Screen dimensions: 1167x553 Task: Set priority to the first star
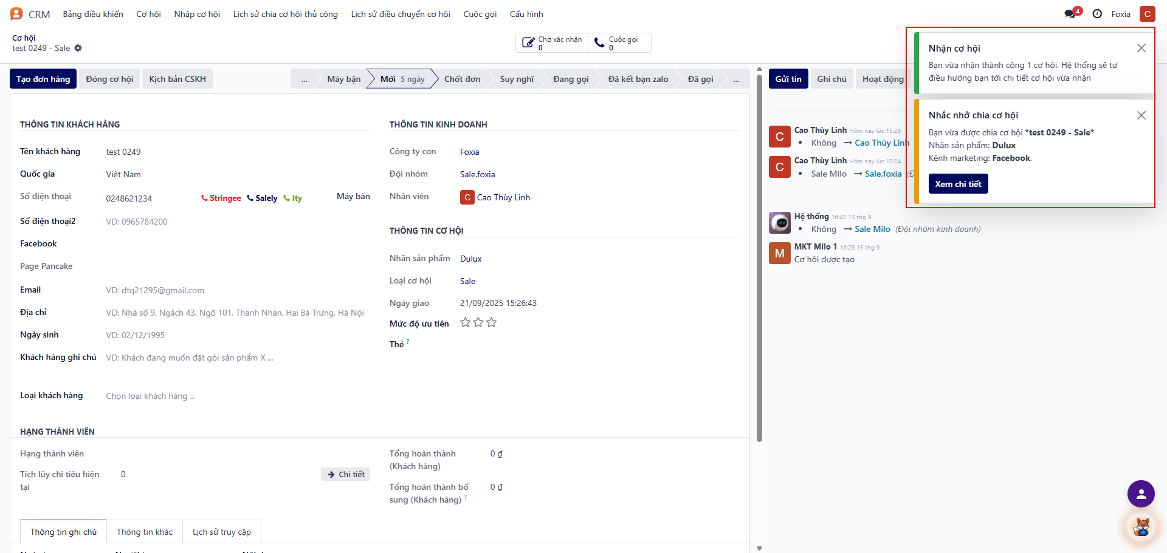(465, 323)
